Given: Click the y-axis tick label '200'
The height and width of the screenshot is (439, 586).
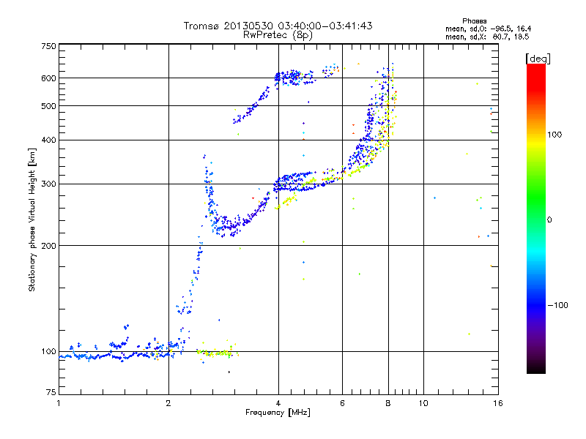Looking at the screenshot, I should (48, 246).
